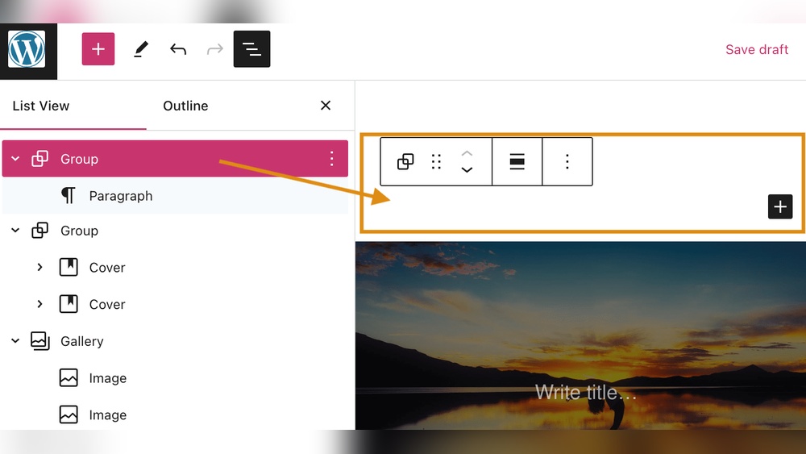The image size is (806, 454).
Task: Click the Gallery block icon
Action: pyautogui.click(x=40, y=341)
